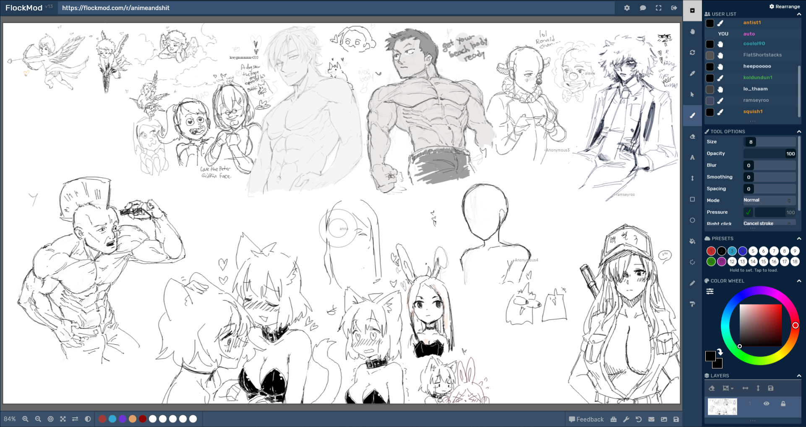The width and height of the screenshot is (806, 427).
Task: Select the cyan color swatch in Presets
Action: [732, 251]
